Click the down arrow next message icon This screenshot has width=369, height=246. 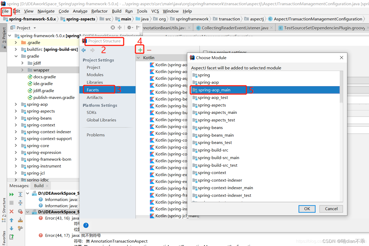[x=11, y=228]
